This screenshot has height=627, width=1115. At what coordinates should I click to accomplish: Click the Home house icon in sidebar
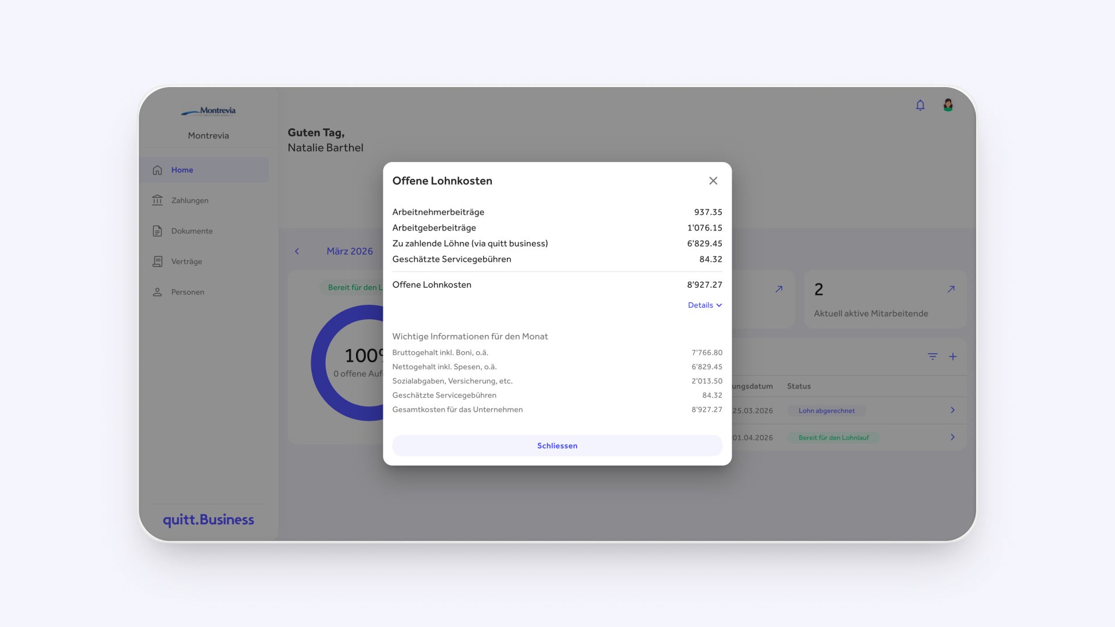click(157, 170)
